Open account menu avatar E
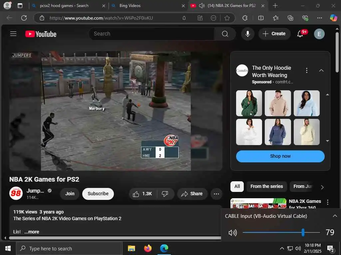 [x=319, y=34]
